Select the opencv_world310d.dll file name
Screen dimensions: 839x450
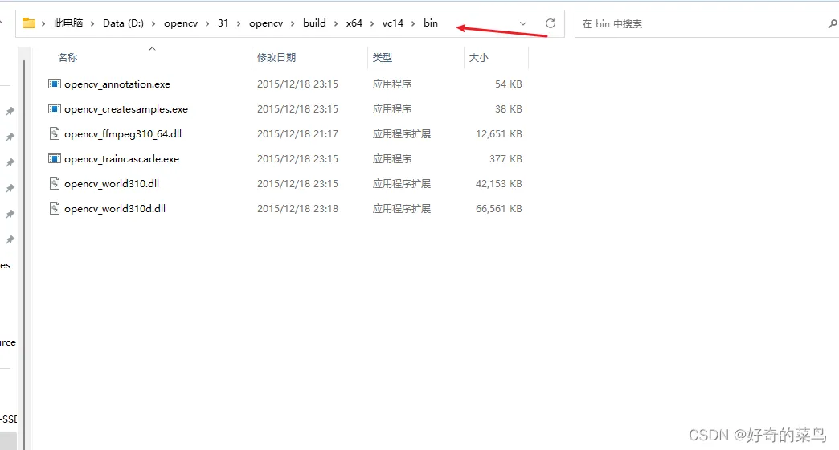coord(115,209)
